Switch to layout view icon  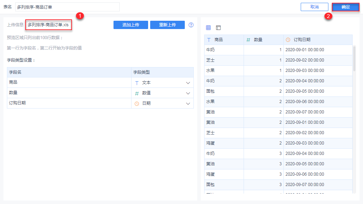click(218, 28)
